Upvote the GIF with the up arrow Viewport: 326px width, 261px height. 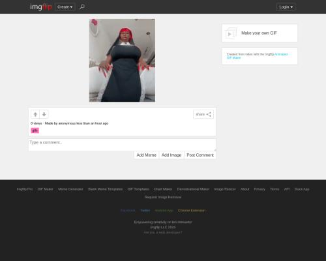click(35, 114)
